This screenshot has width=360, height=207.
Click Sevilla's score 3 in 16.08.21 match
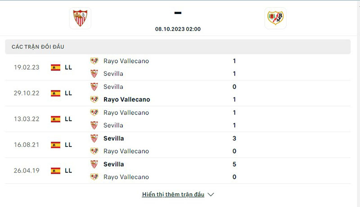(x=234, y=138)
